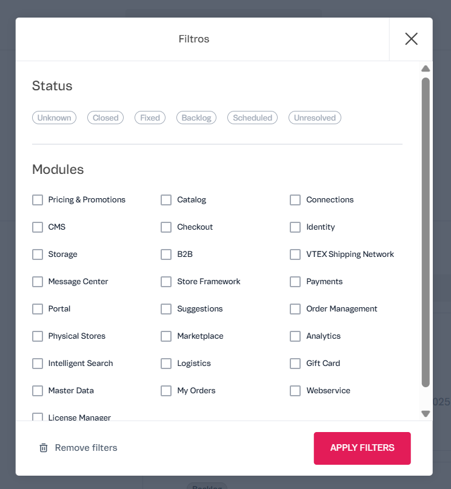Screen dimensions: 451x489
Task: Enable the Gift Card filter
Action: (x=295, y=364)
